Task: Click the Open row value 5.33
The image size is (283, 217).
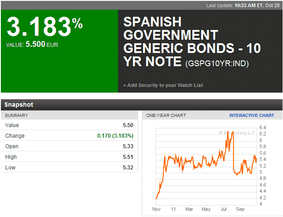Action: point(127,146)
